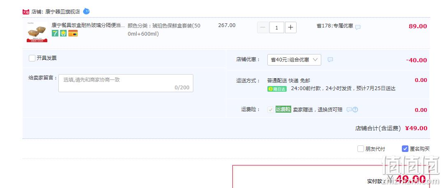Image resolution: width=443 pixels, height=188 pixels.
Task: Click the original unit price 267.00
Action: tap(227, 25)
